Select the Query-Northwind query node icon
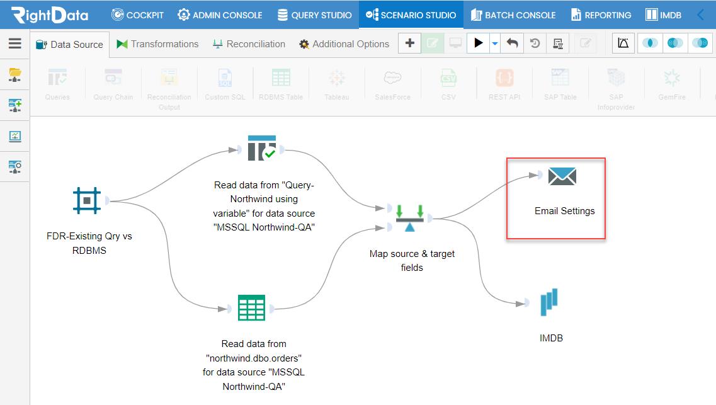Screen dimensions: 716x405 261,148
